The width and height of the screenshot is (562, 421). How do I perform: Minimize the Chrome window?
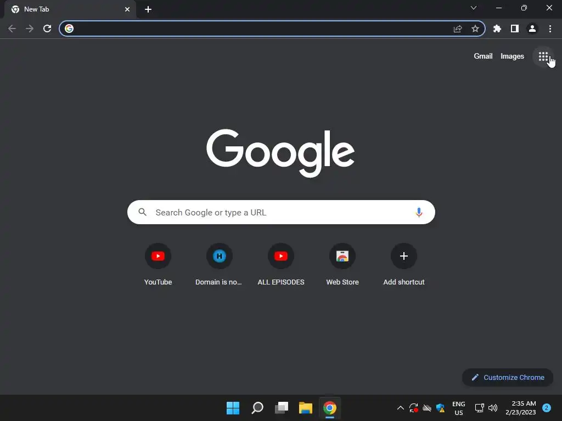click(498, 8)
